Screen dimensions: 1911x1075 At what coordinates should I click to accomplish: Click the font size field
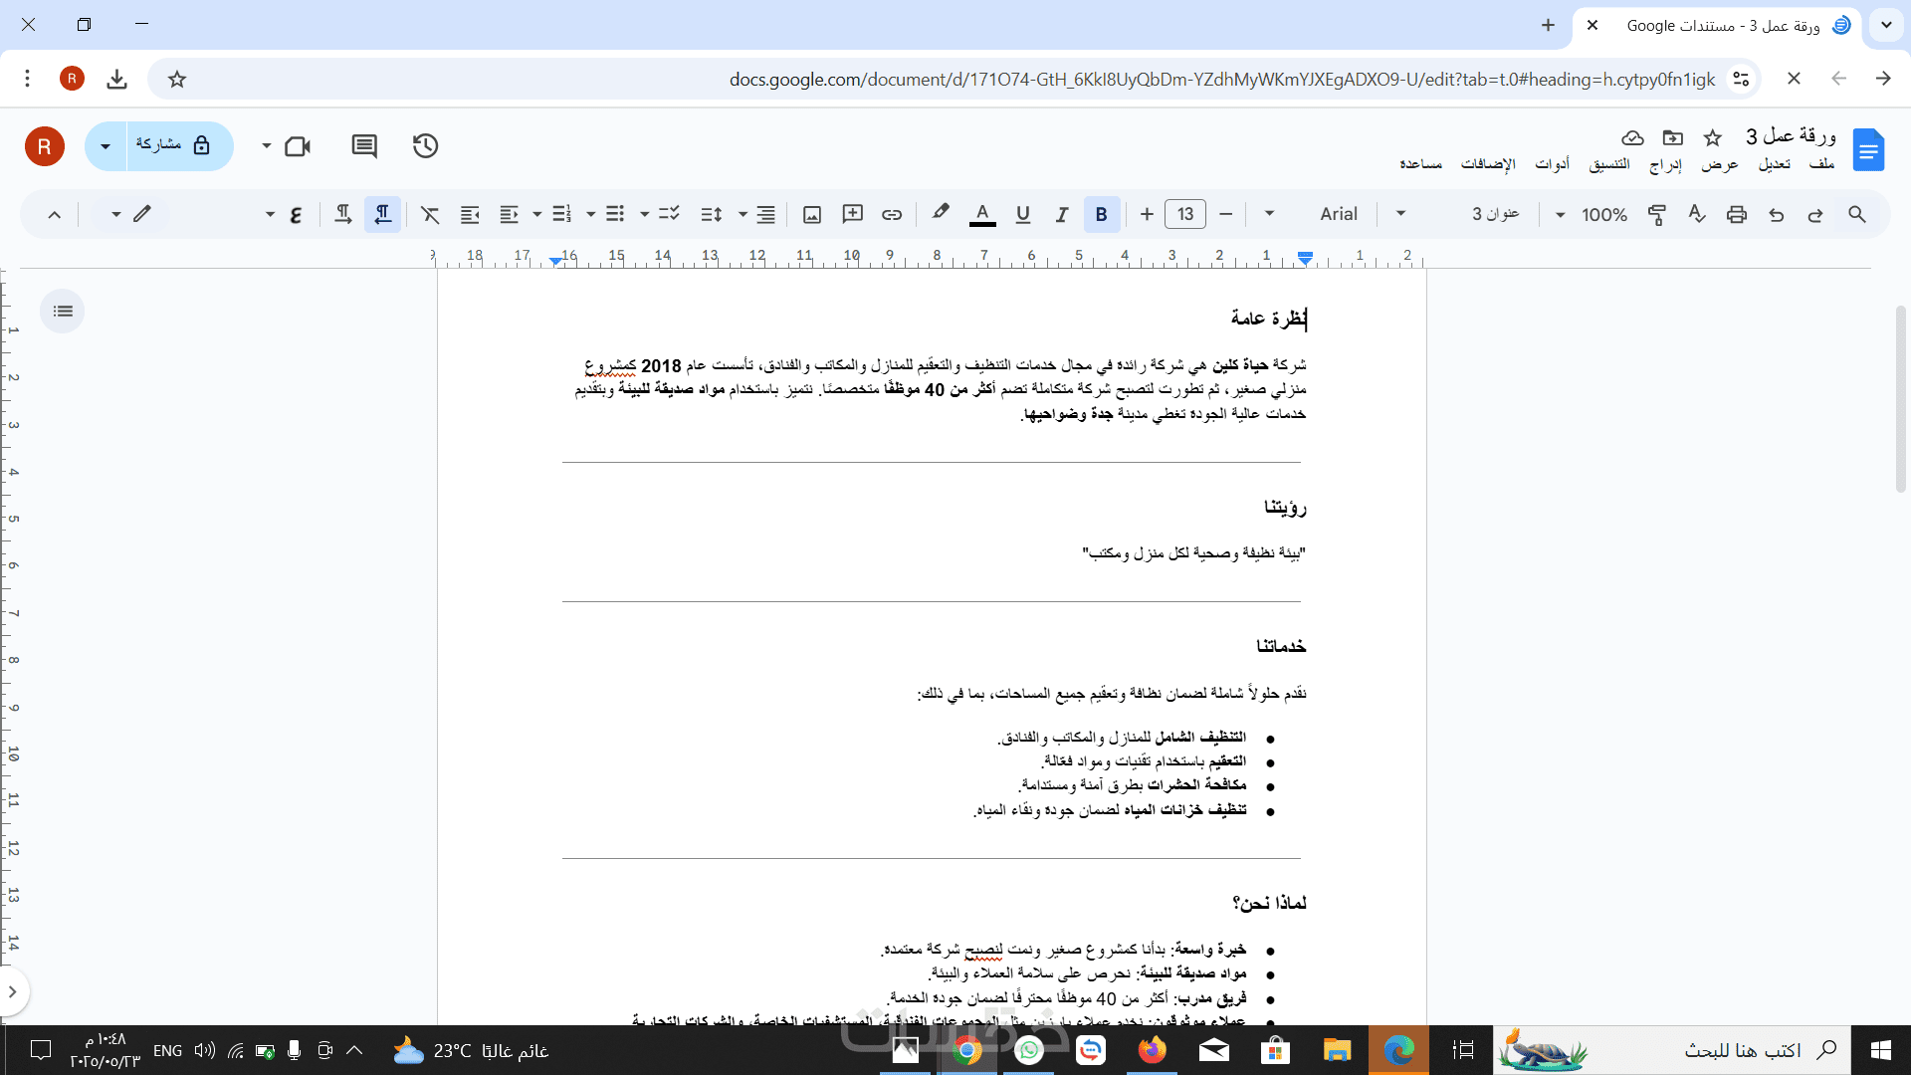click(1185, 214)
